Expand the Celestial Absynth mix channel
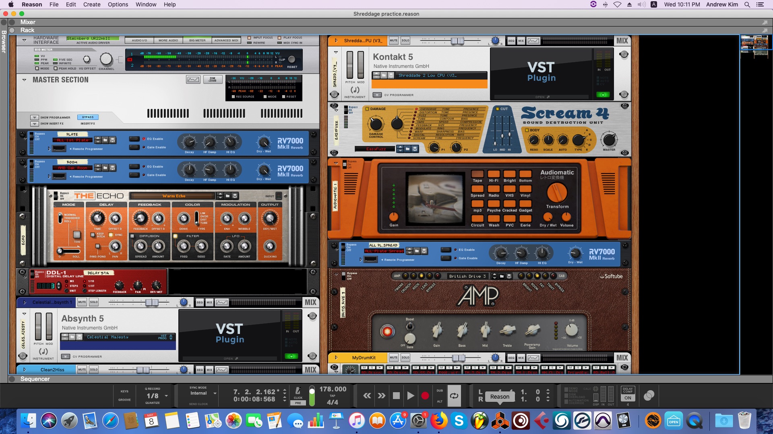The width and height of the screenshot is (773, 434). 24,302
